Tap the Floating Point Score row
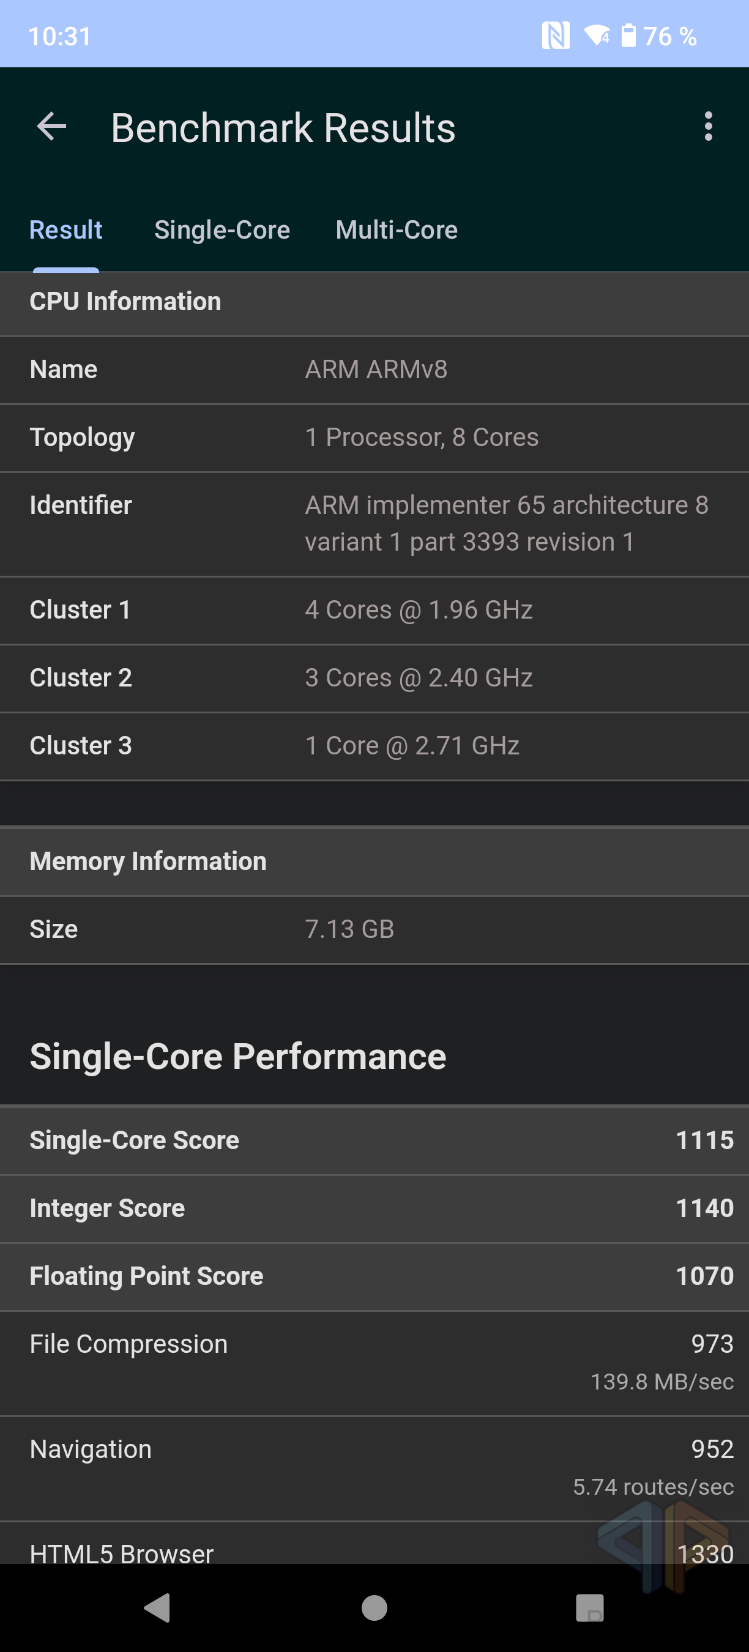Image resolution: width=749 pixels, height=1652 pixels. 374,1276
